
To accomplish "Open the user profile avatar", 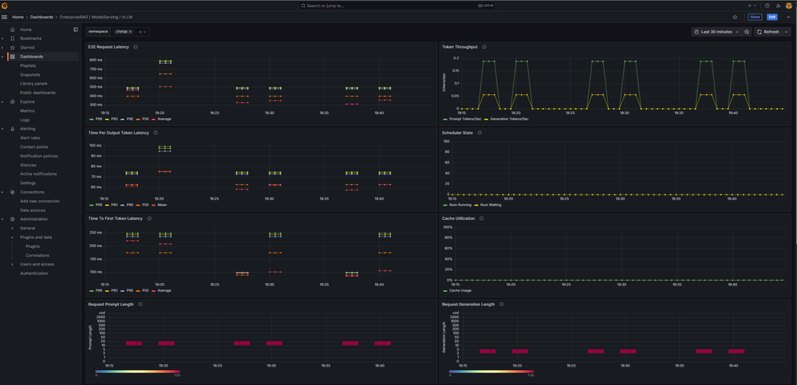I will click(x=789, y=6).
